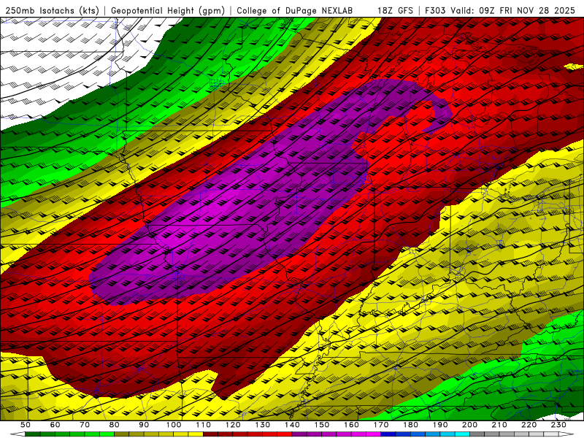Click the purple swatch starting at 140

(x=299, y=434)
